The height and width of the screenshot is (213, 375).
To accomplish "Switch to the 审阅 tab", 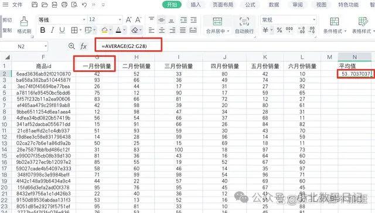I will click(x=298, y=5).
